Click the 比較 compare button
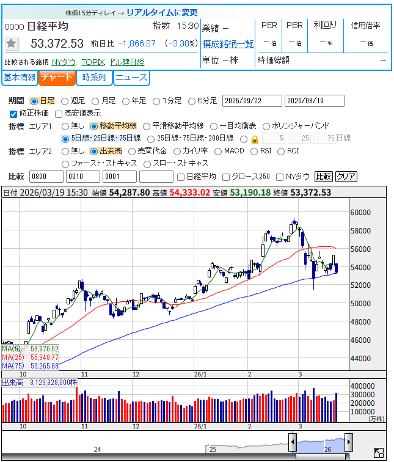The width and height of the screenshot is (394, 462). [x=324, y=177]
